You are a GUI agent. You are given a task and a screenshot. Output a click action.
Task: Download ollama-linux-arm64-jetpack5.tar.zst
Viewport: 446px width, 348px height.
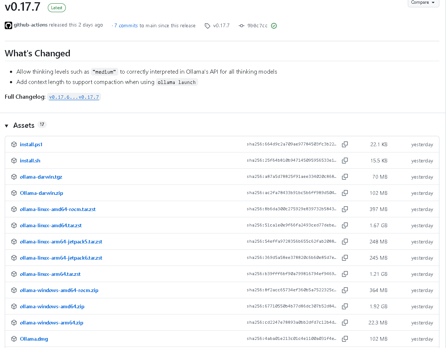(x=61, y=242)
